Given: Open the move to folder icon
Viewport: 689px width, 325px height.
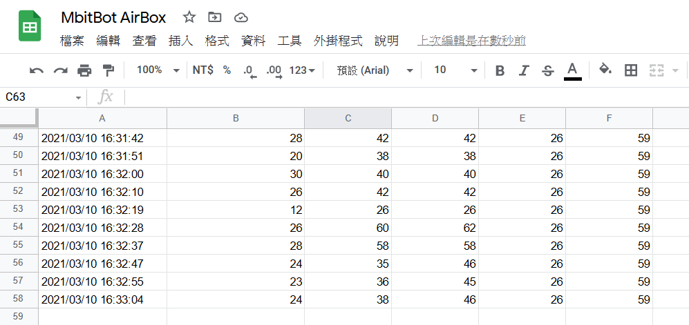Looking at the screenshot, I should 215,17.
